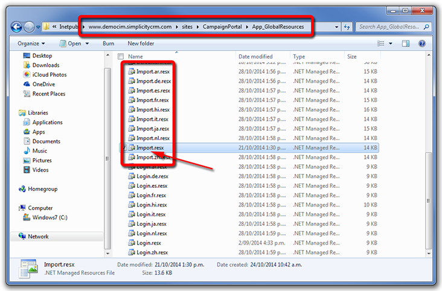
Task: Select the Import.ar.resx file icon
Action: click(x=131, y=72)
